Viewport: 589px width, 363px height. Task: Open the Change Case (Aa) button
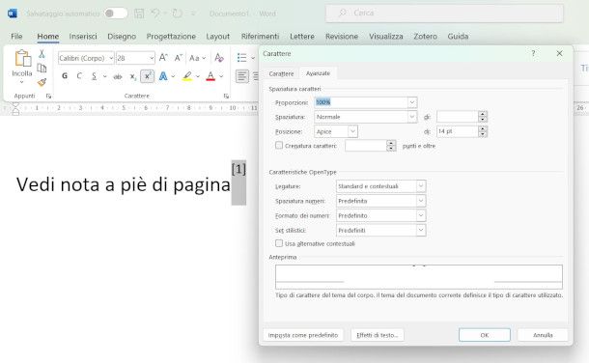tap(197, 58)
